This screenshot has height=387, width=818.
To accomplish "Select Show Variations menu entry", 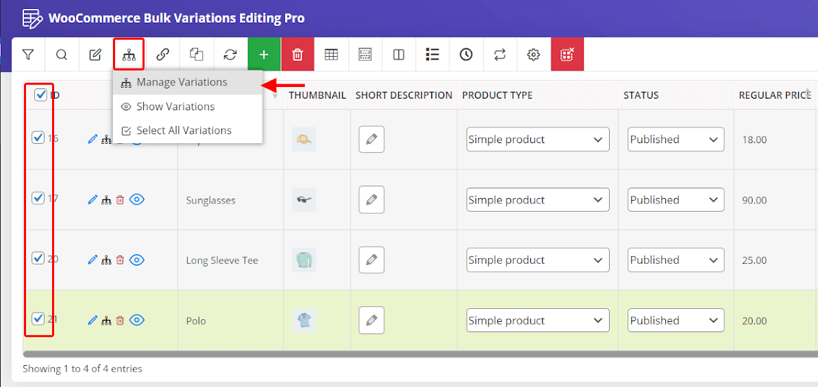I will click(175, 107).
